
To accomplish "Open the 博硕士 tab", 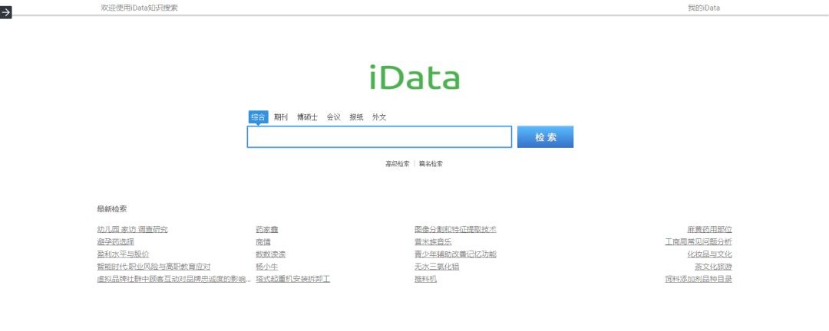I will click(307, 117).
